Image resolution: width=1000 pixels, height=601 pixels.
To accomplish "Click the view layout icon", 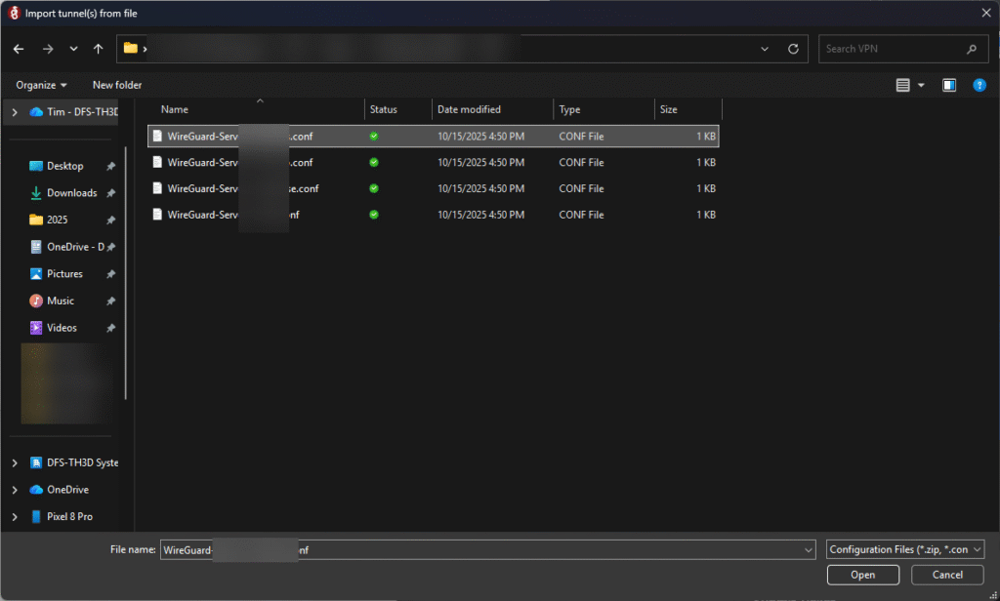I will click(903, 86).
